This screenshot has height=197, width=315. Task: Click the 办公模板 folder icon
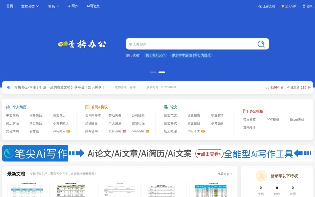(x=245, y=111)
